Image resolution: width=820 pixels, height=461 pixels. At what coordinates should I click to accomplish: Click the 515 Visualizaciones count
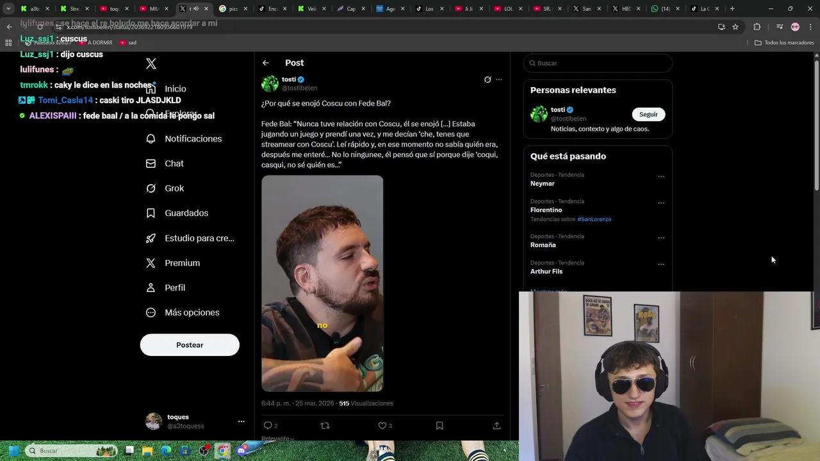pyautogui.click(x=366, y=403)
